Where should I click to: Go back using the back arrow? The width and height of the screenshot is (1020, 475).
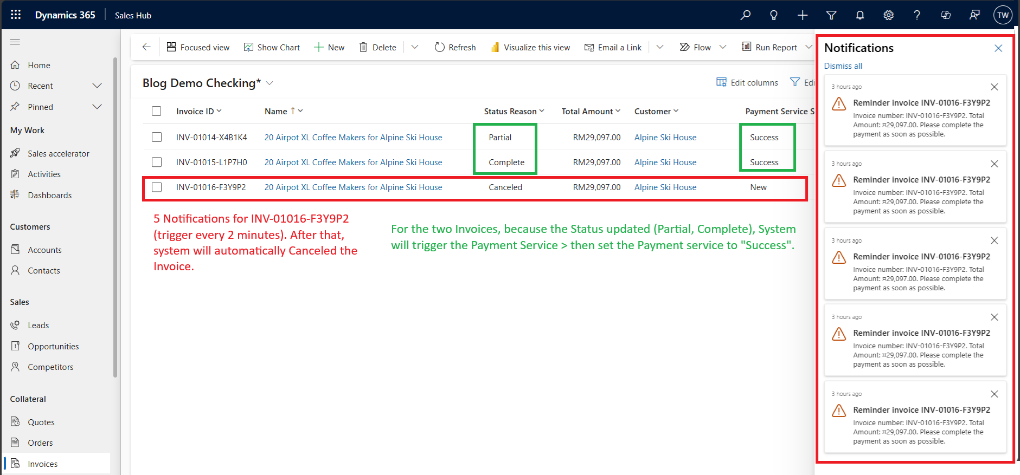(x=146, y=47)
